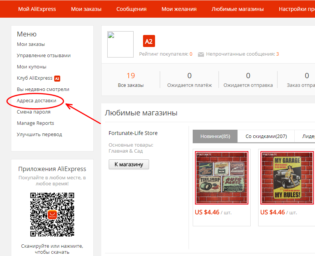Switch to the Со скидками(207) tab
Viewport: 315px width, 256px height.
(266, 136)
